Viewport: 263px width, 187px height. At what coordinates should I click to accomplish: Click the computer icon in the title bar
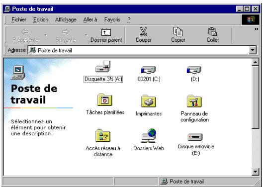(7, 9)
